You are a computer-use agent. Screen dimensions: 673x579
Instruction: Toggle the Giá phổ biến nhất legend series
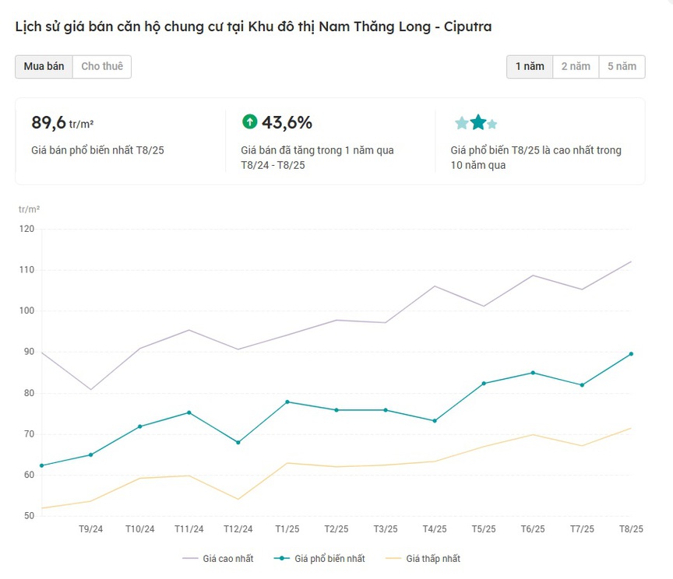tap(319, 559)
